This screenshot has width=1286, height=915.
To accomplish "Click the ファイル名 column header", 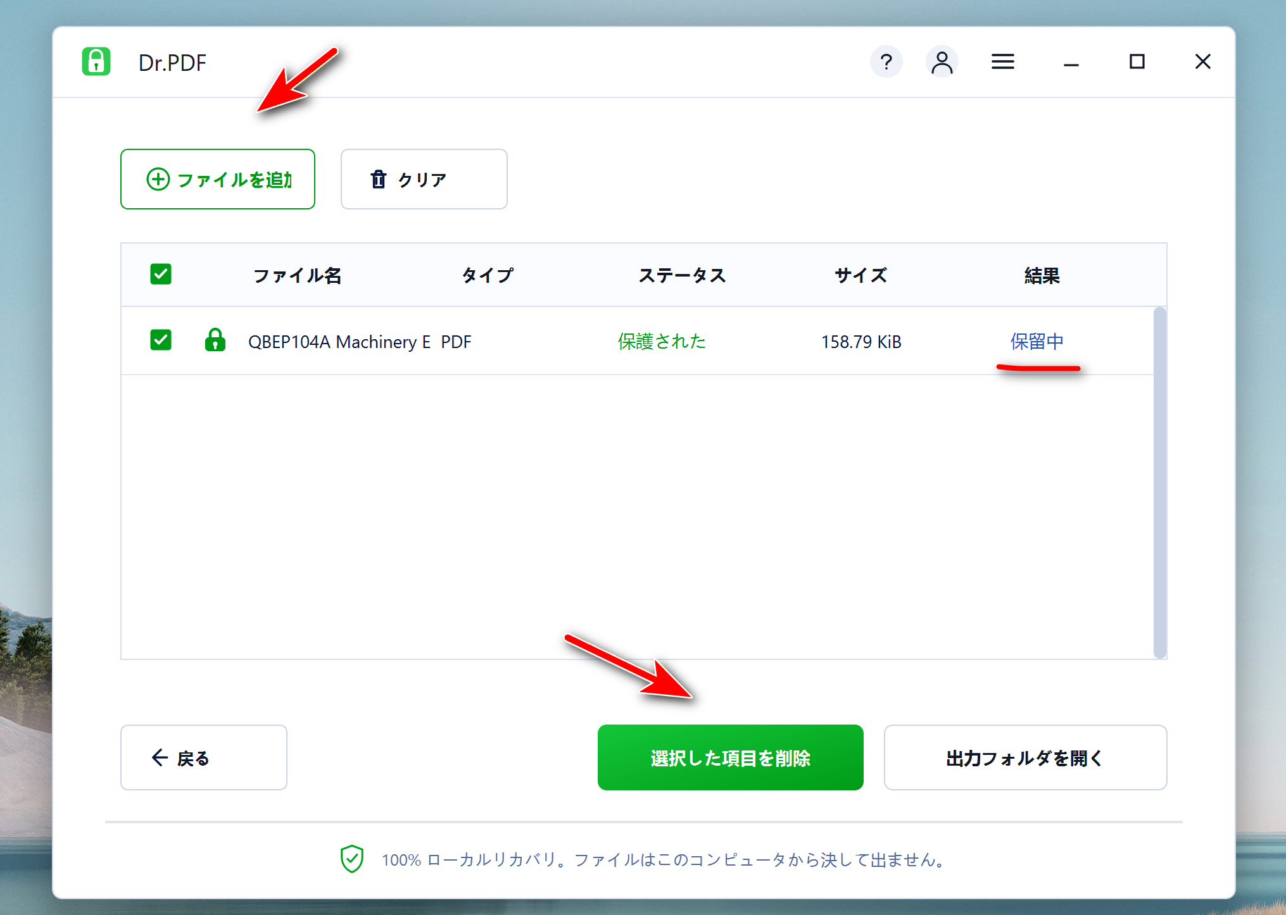I will tap(297, 275).
